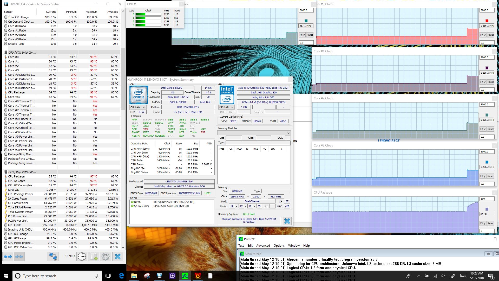Click Reset in Core #2 Clock graph
The height and width of the screenshot is (281, 499).
click(490, 129)
